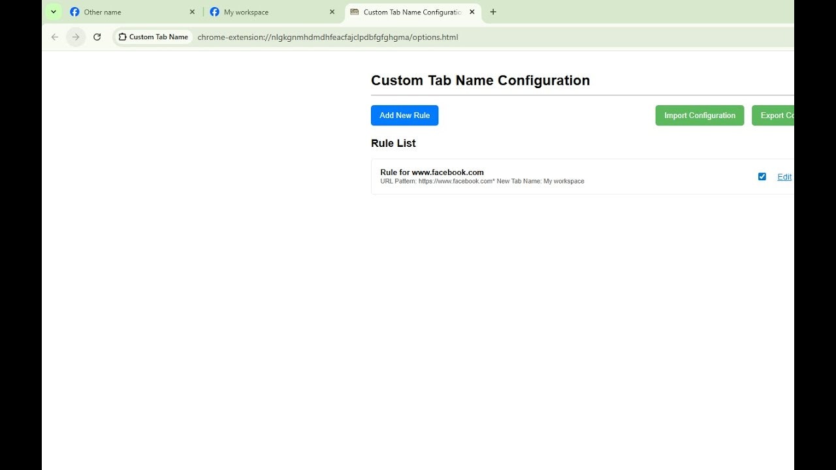This screenshot has width=836, height=470.
Task: Click the forward navigation arrow
Action: 76,37
